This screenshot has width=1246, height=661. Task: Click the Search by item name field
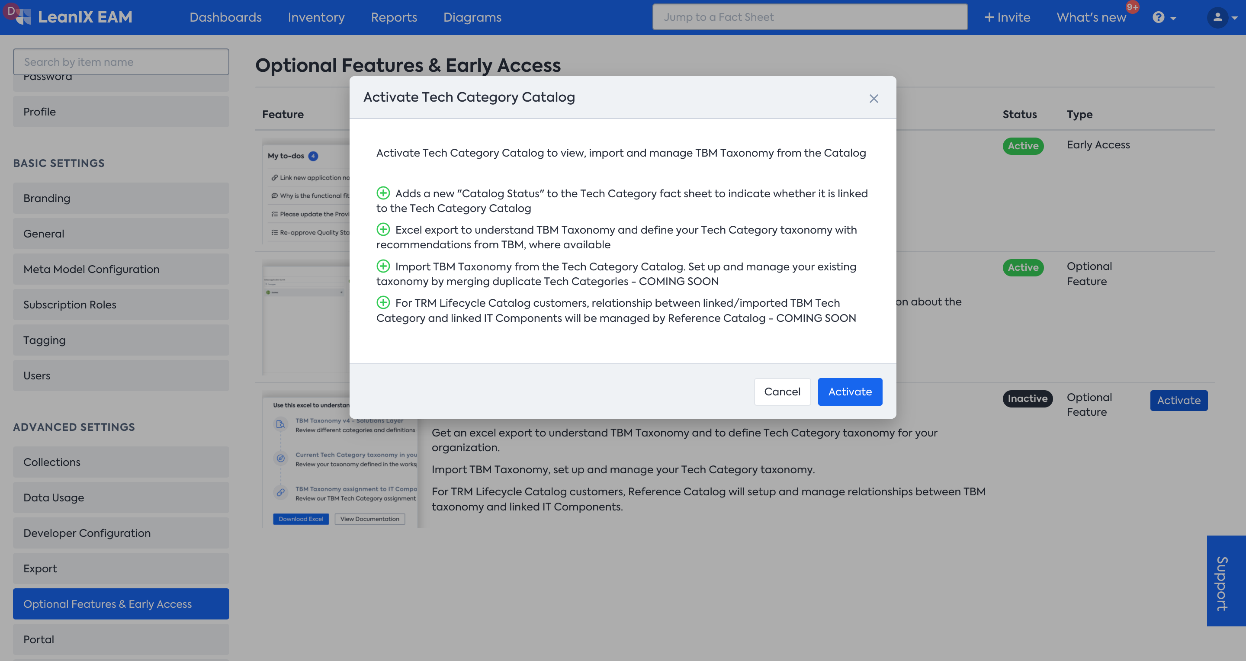click(121, 61)
